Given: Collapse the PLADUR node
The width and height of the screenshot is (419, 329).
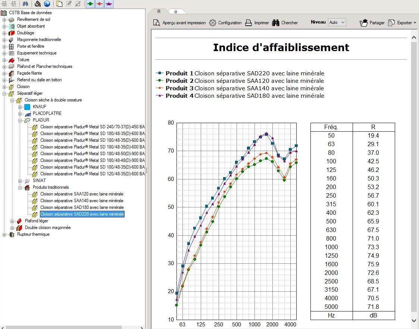Looking at the screenshot, I should (20, 120).
